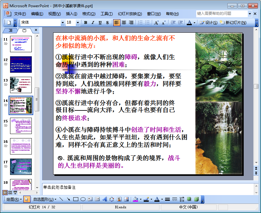Click the New document icon
This screenshot has height=213, width=261.
pos(9,22)
